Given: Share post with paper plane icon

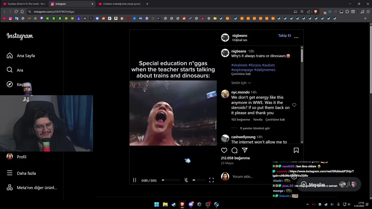Looking at the screenshot, I should [x=245, y=150].
